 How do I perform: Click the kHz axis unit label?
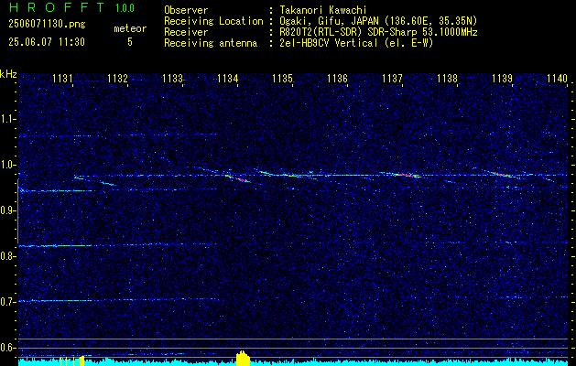[x=8, y=74]
